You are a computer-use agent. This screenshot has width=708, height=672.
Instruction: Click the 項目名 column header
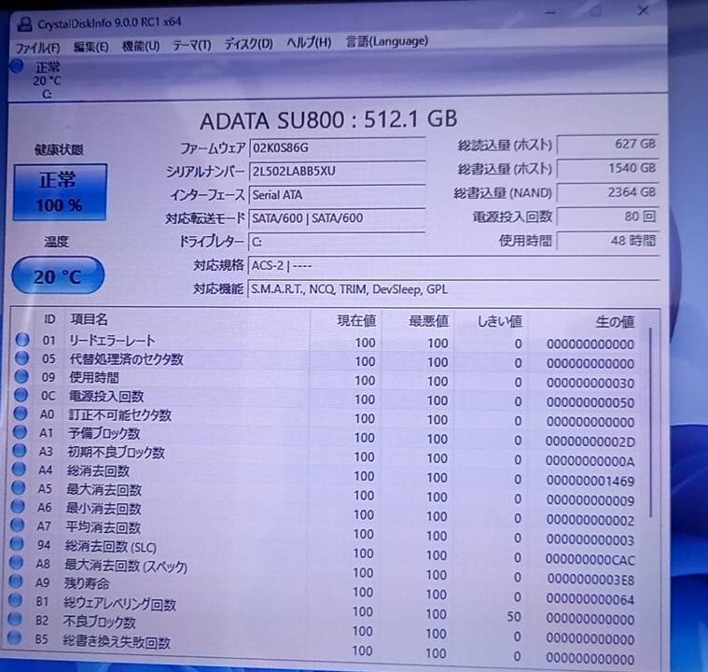click(x=89, y=319)
